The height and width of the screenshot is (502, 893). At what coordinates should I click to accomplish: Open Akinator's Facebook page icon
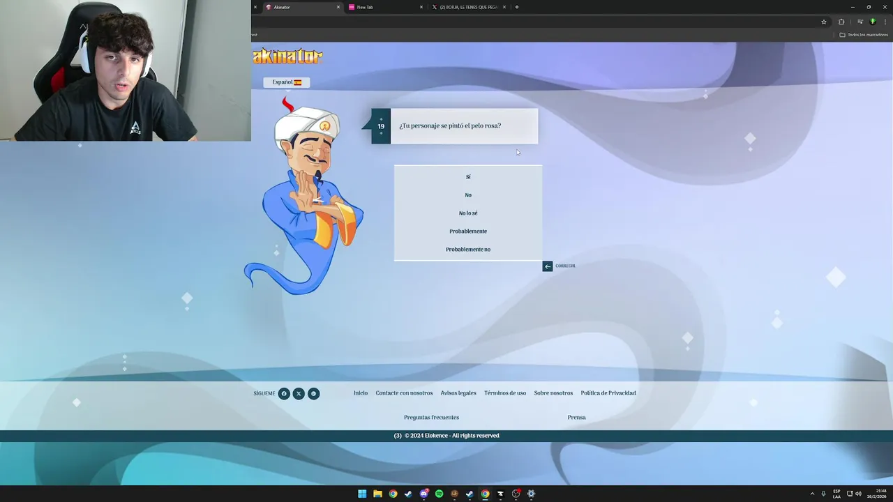coord(284,394)
